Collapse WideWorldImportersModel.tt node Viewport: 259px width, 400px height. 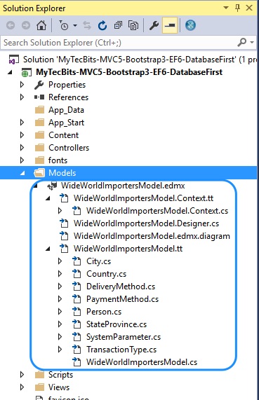click(x=48, y=249)
